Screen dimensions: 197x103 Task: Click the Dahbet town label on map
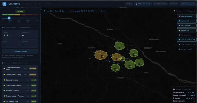[x=110, y=29]
